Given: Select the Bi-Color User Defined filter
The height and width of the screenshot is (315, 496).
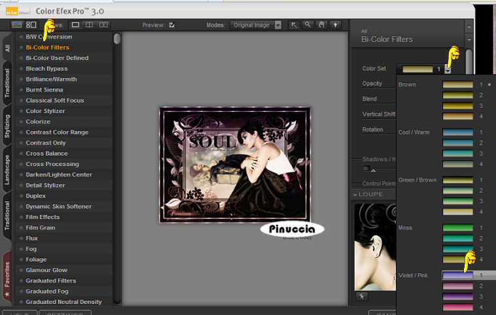Looking at the screenshot, I should click(x=57, y=58).
